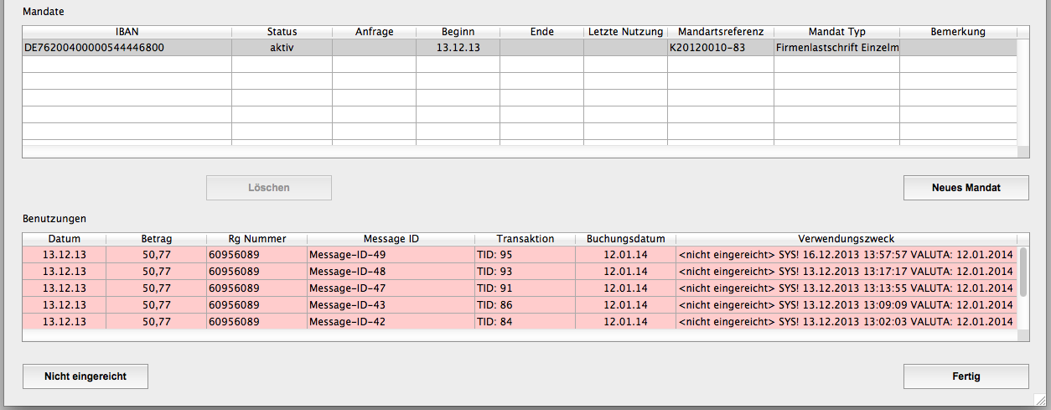Screen dimensions: 1051x410
Task: Select the usage row with TID: 84
Action: tap(524, 322)
